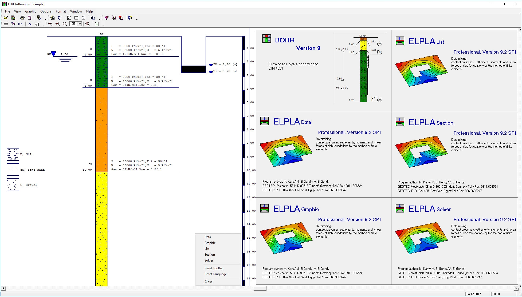
Task: Click the phone question mark help icon
Action: pyautogui.click(x=130, y=18)
